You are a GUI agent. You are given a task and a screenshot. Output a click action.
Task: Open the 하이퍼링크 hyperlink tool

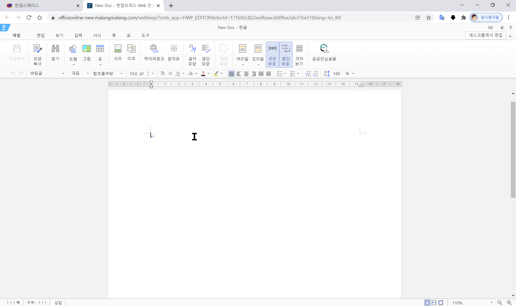[154, 49]
